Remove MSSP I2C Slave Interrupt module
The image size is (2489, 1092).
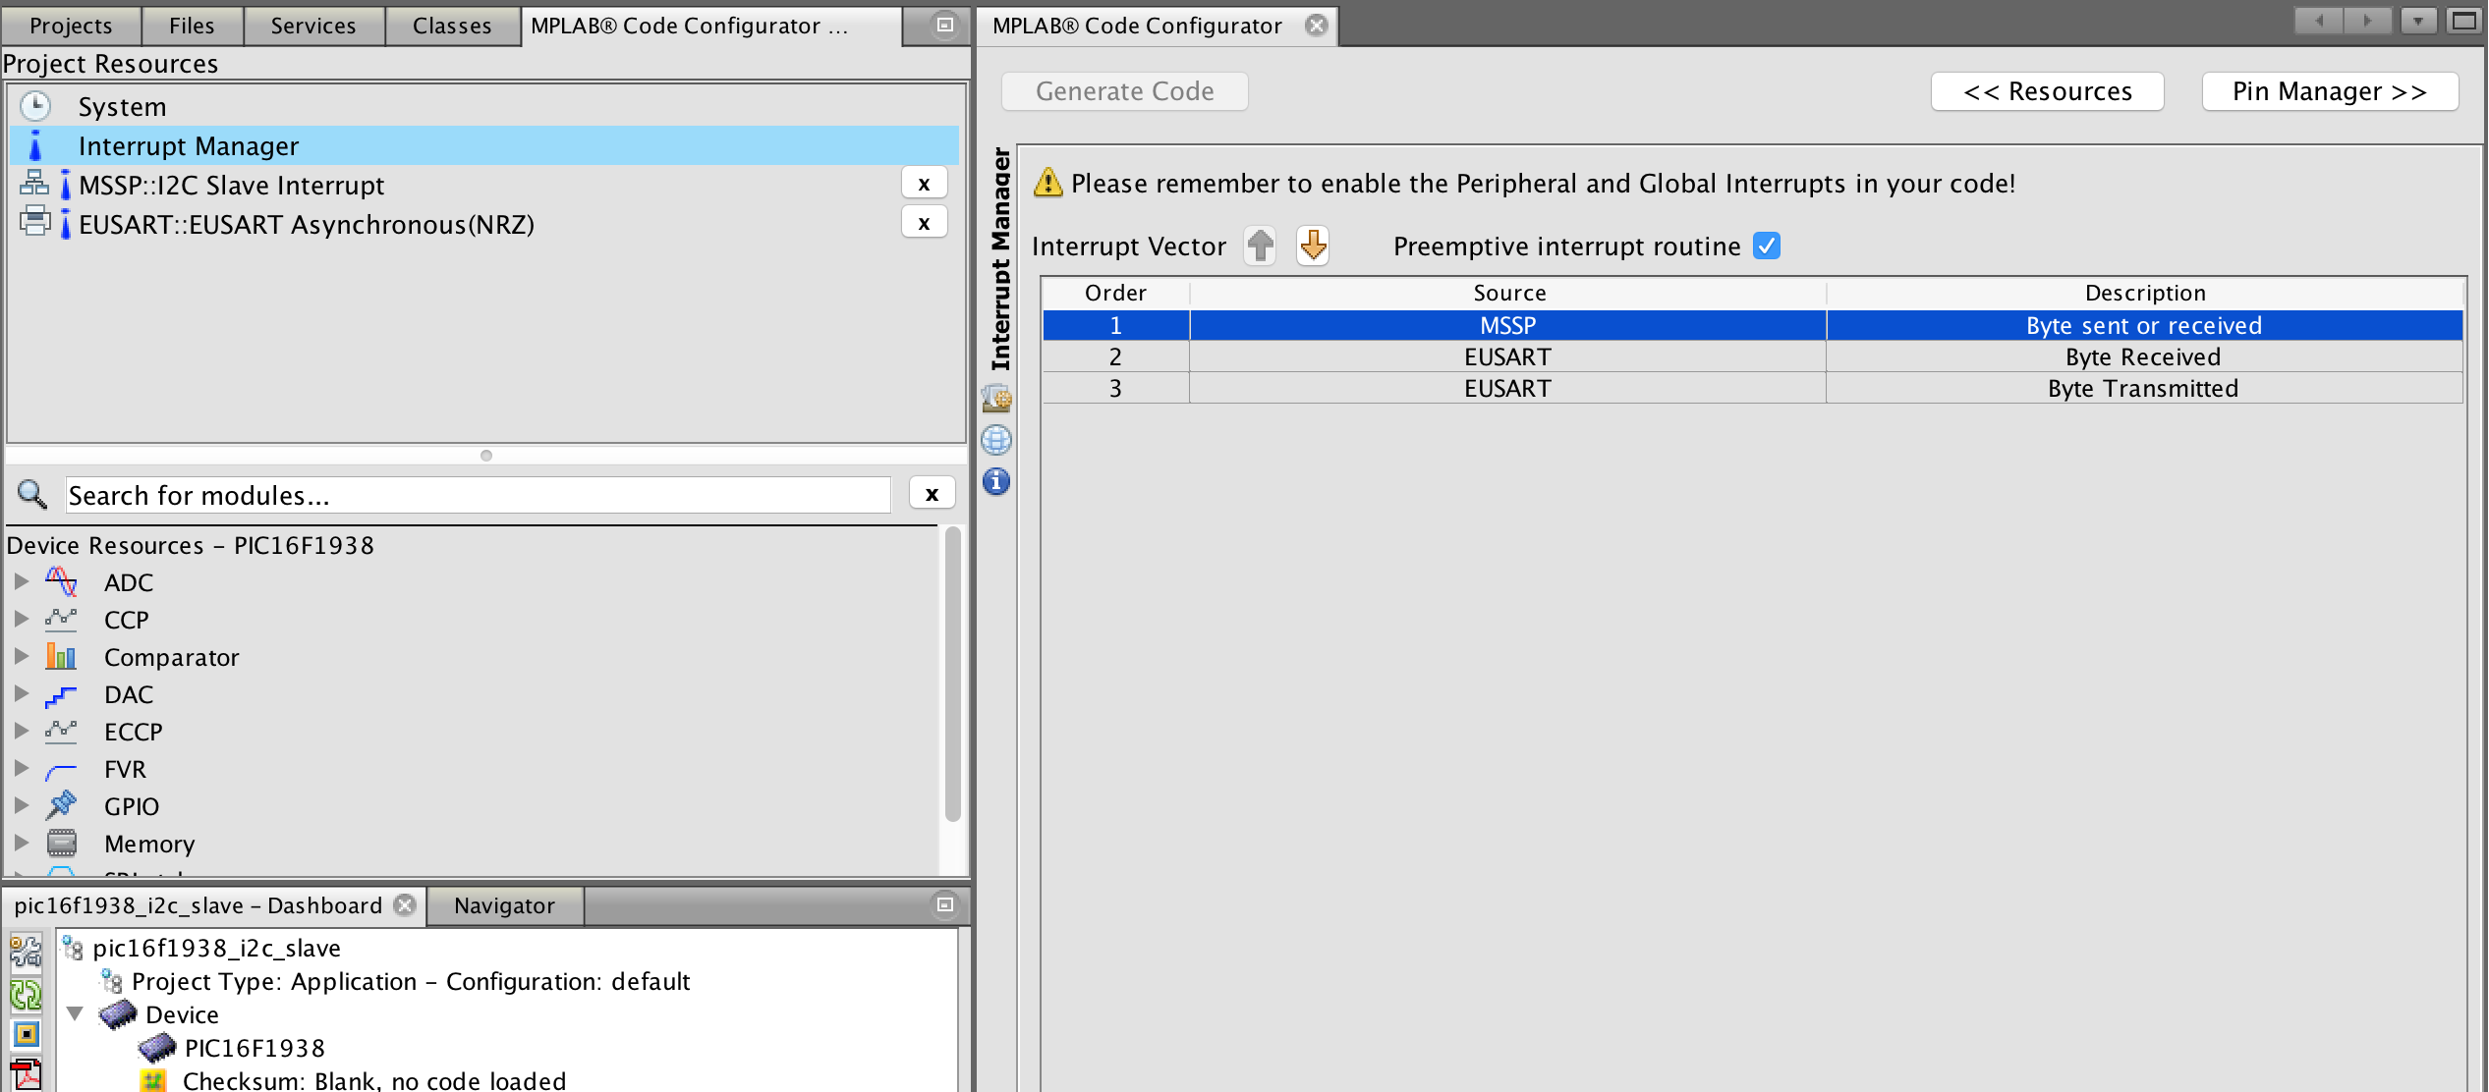coord(924,184)
